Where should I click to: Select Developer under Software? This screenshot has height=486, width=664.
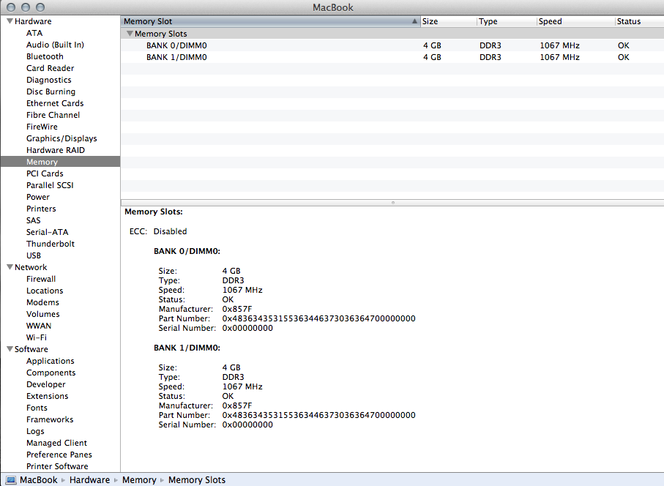45,384
